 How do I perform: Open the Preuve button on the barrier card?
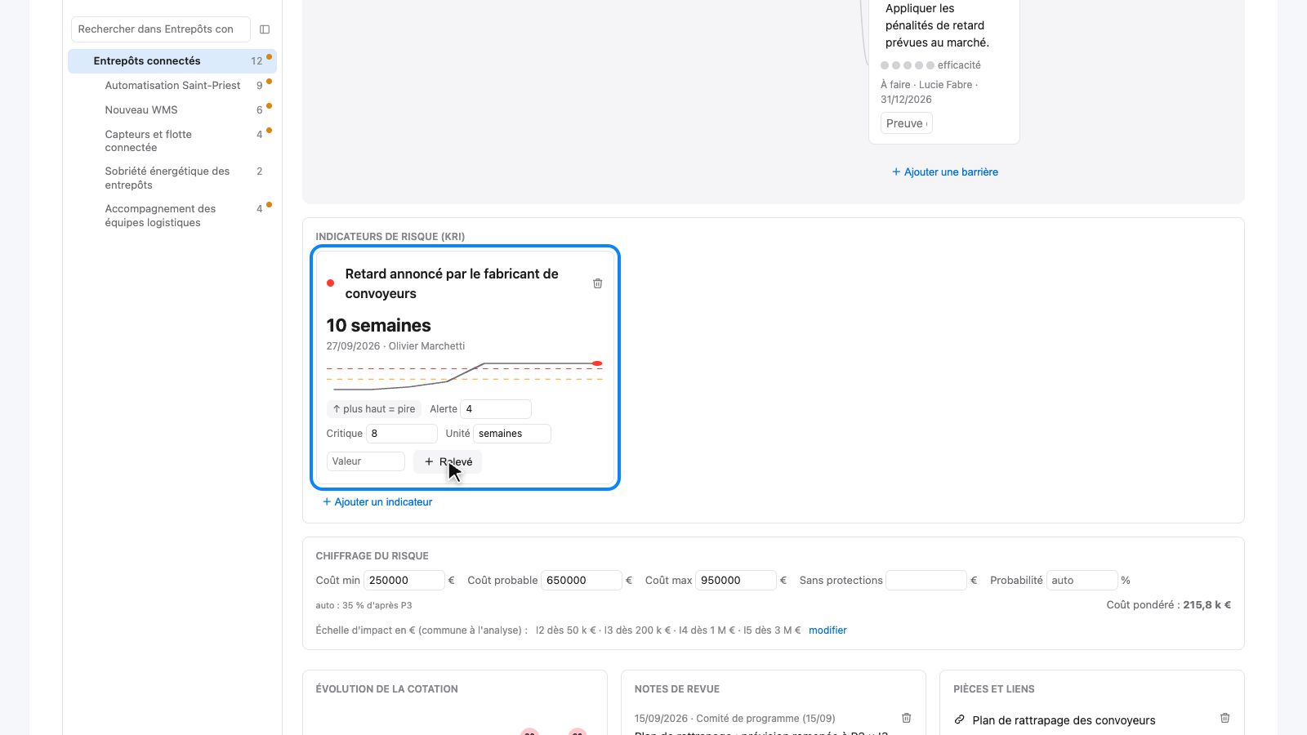tap(907, 123)
